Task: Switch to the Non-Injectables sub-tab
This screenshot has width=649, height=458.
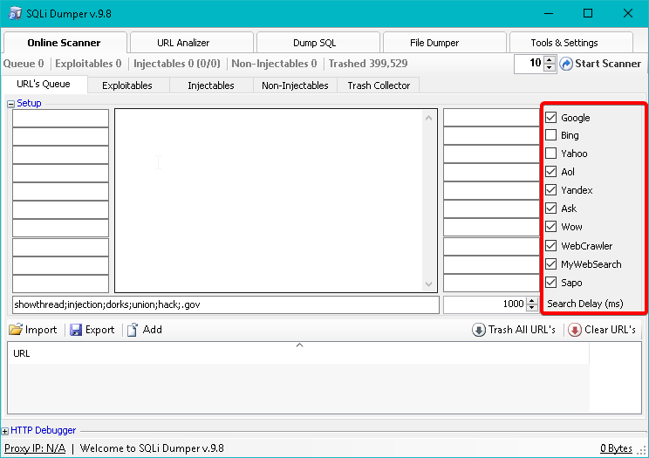Action: [x=295, y=85]
